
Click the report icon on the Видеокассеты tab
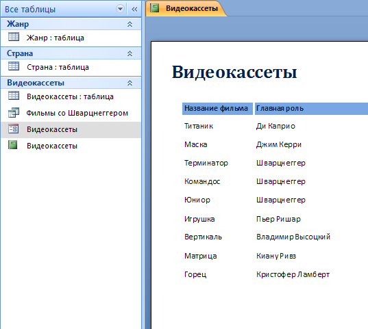(x=154, y=8)
